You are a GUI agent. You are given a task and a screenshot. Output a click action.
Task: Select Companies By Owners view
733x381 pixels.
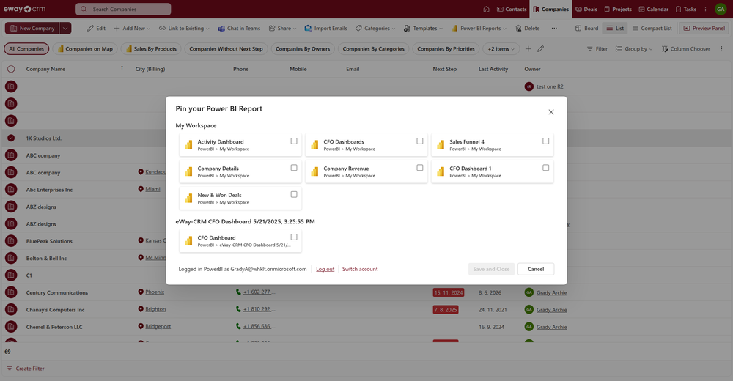(303, 48)
